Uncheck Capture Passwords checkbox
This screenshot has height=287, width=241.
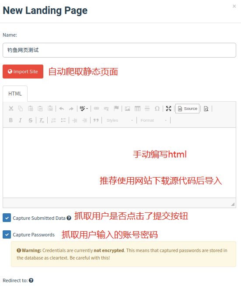[x=7, y=235]
